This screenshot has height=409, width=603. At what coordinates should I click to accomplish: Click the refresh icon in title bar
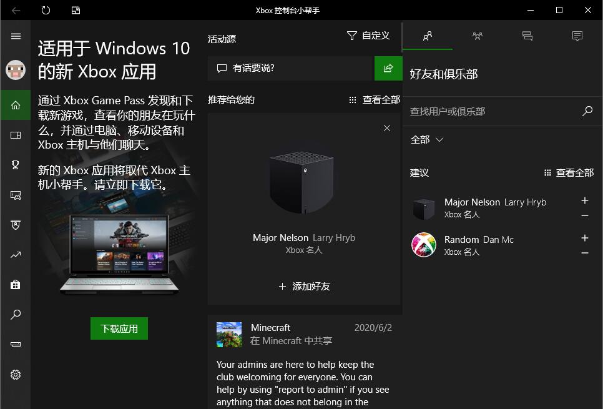pyautogui.click(x=46, y=10)
